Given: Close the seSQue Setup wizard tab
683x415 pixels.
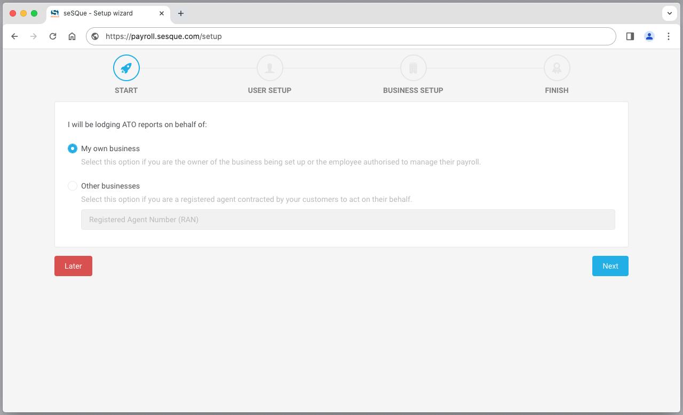Looking at the screenshot, I should (162, 13).
